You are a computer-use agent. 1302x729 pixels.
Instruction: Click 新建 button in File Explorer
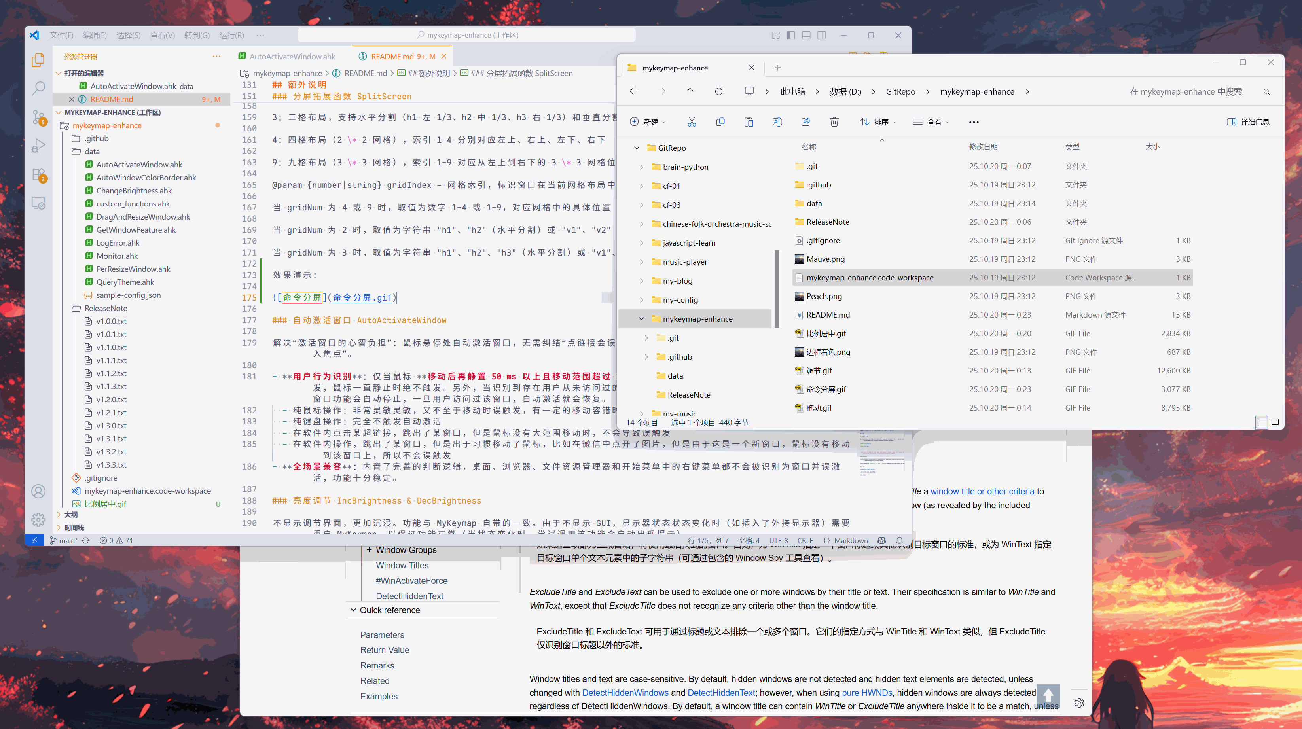tap(648, 122)
